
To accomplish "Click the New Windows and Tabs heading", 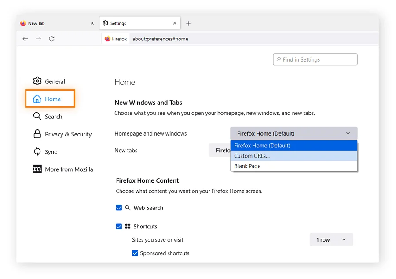I will pyautogui.click(x=148, y=103).
